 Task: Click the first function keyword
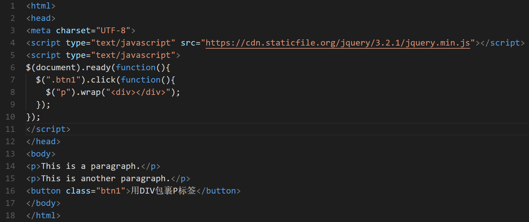coord(136,67)
